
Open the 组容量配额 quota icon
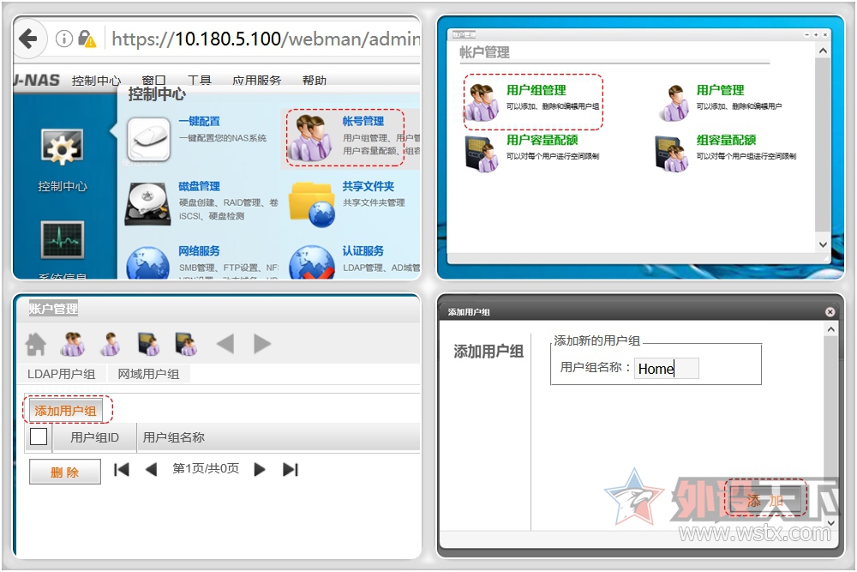[x=672, y=154]
